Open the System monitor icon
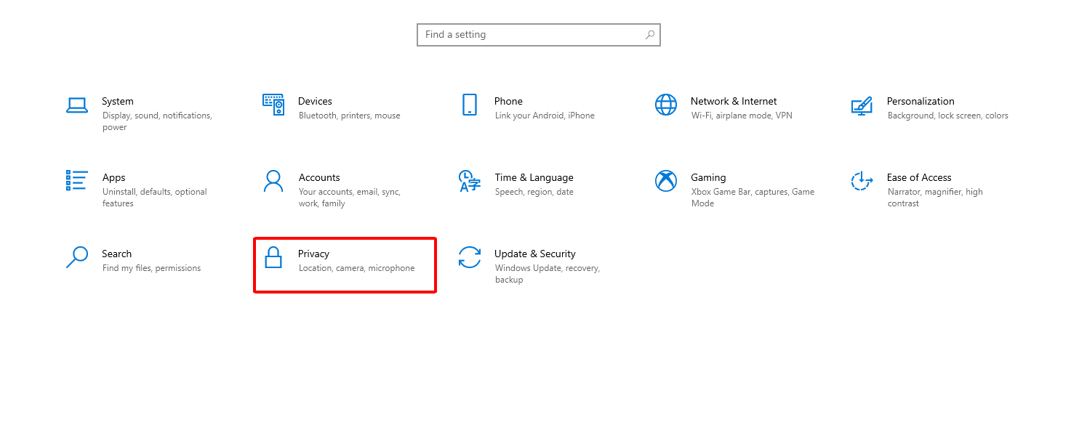Image resolution: width=1087 pixels, height=425 pixels. pyautogui.click(x=77, y=105)
